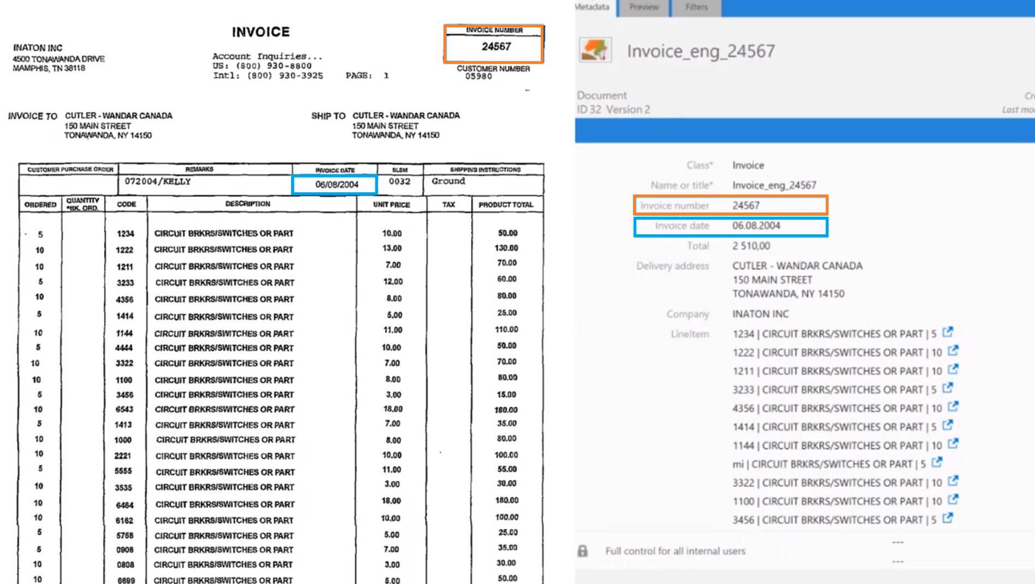Click the Company value INATON INC
Viewport: 1035px width, 584px height.
click(x=760, y=314)
